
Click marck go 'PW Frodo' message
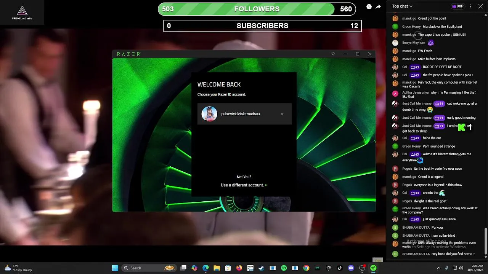[x=425, y=51]
